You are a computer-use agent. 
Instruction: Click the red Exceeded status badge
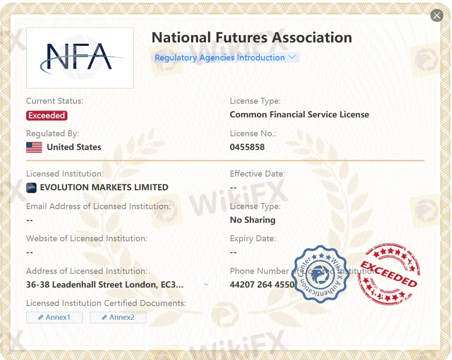[47, 115]
